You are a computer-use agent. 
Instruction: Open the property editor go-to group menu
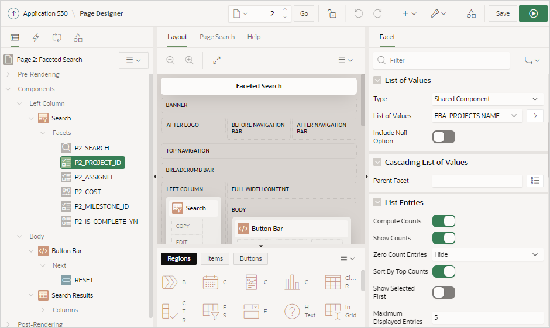(x=532, y=60)
